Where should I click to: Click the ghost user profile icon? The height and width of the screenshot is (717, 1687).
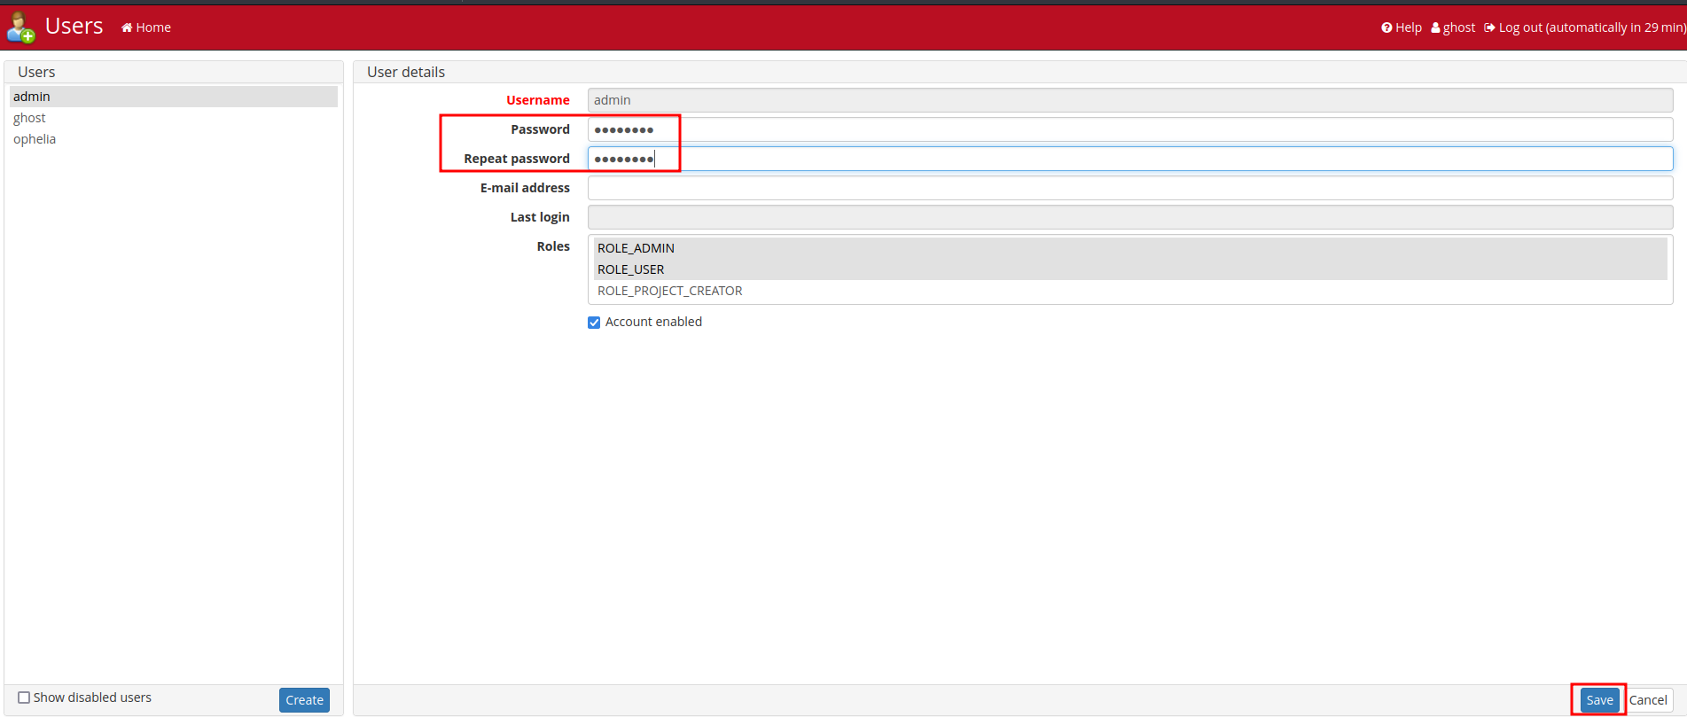[x=1435, y=27]
